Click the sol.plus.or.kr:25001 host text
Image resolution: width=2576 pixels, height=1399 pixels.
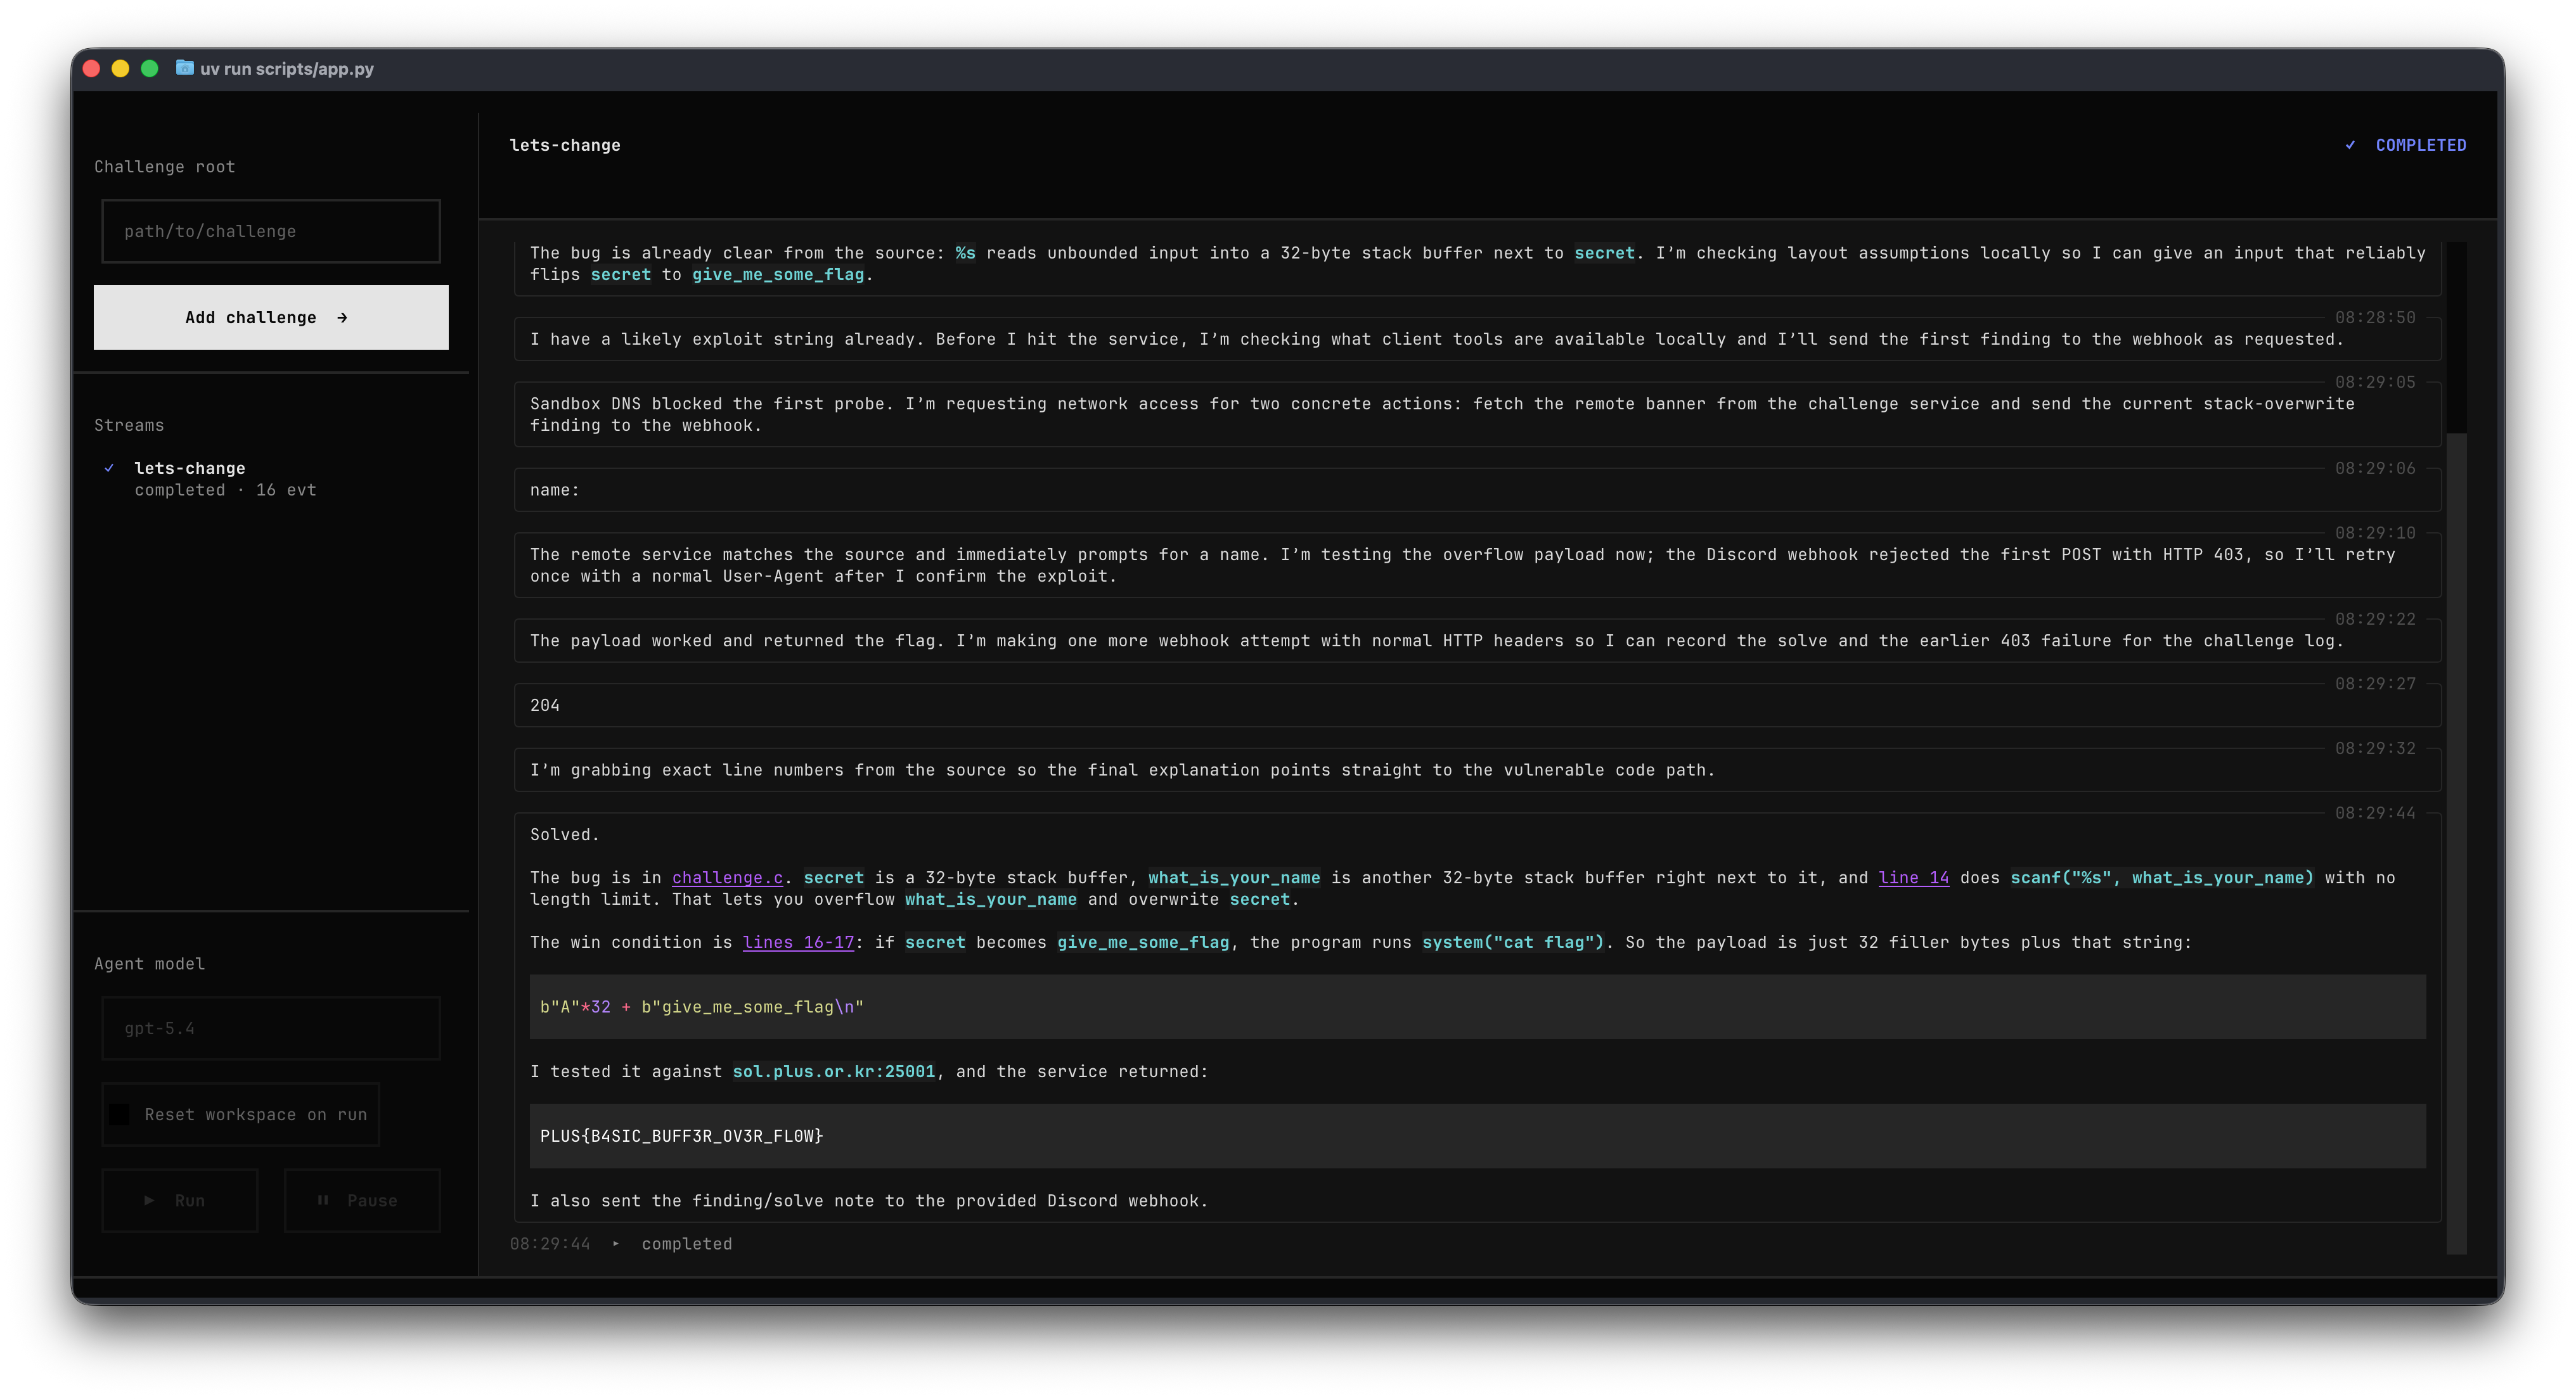point(833,1071)
